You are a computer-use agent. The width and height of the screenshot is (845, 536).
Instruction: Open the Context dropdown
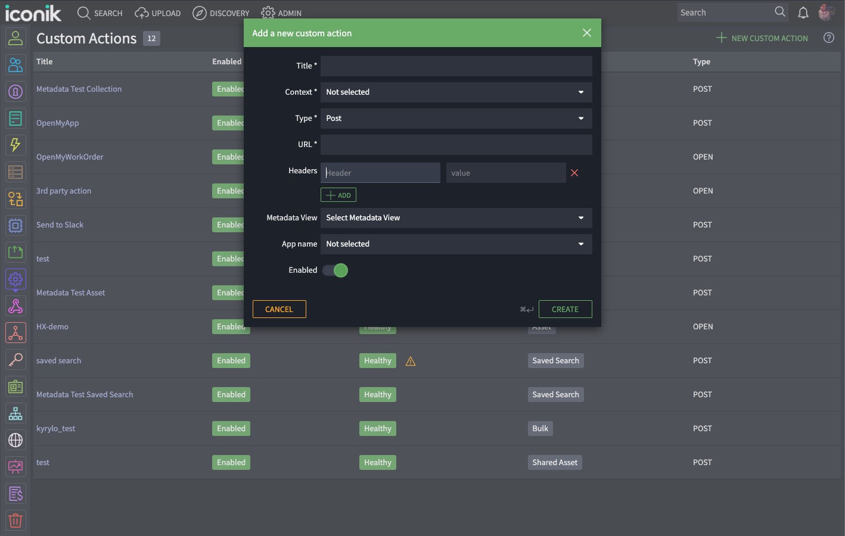(456, 92)
